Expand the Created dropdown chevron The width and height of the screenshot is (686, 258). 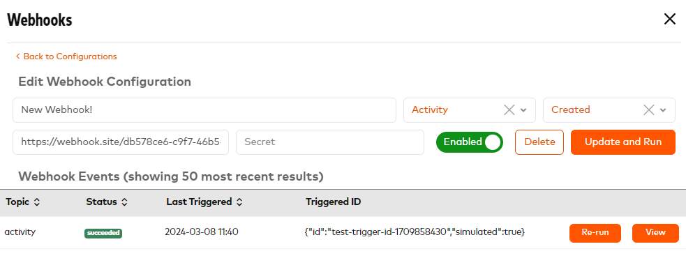click(x=663, y=110)
